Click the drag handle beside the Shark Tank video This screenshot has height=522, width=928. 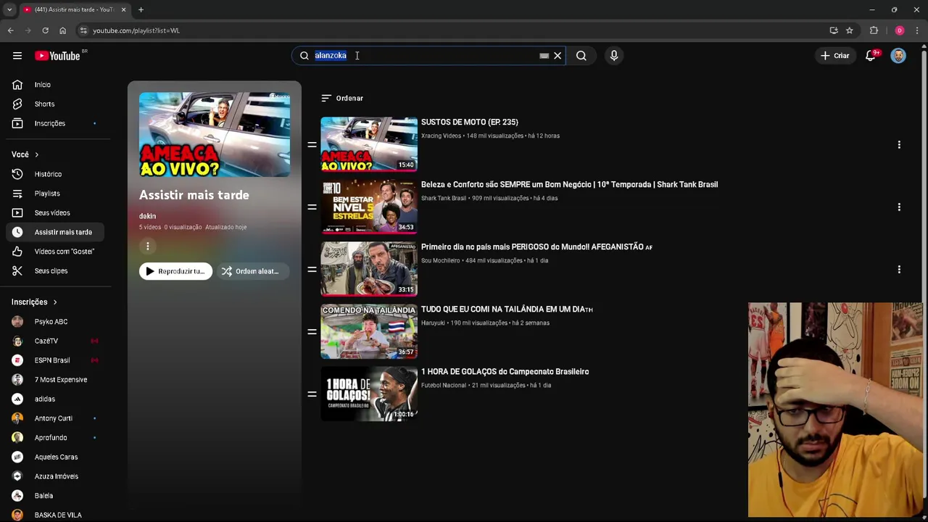(312, 207)
